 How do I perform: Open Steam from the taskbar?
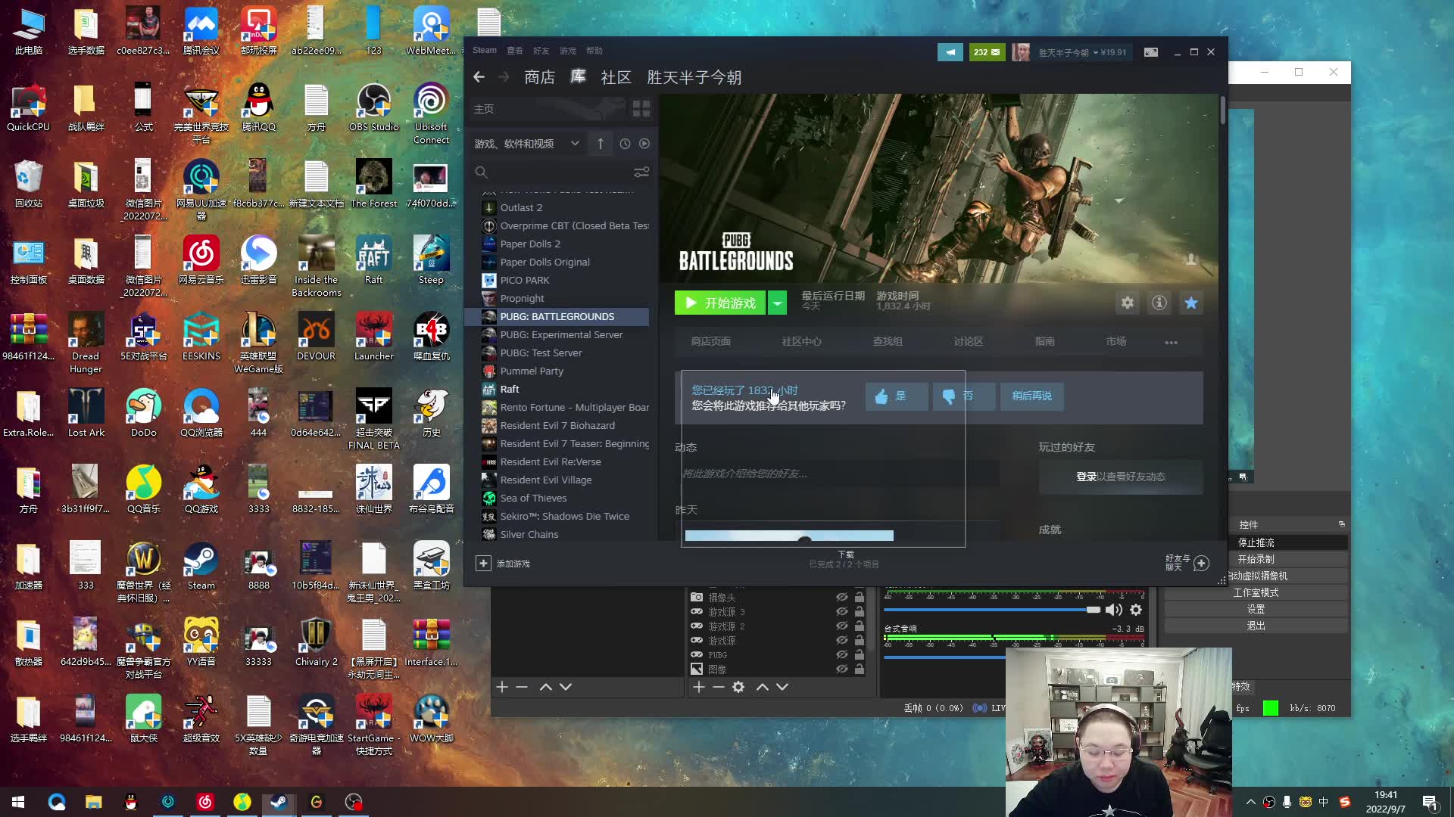[279, 802]
